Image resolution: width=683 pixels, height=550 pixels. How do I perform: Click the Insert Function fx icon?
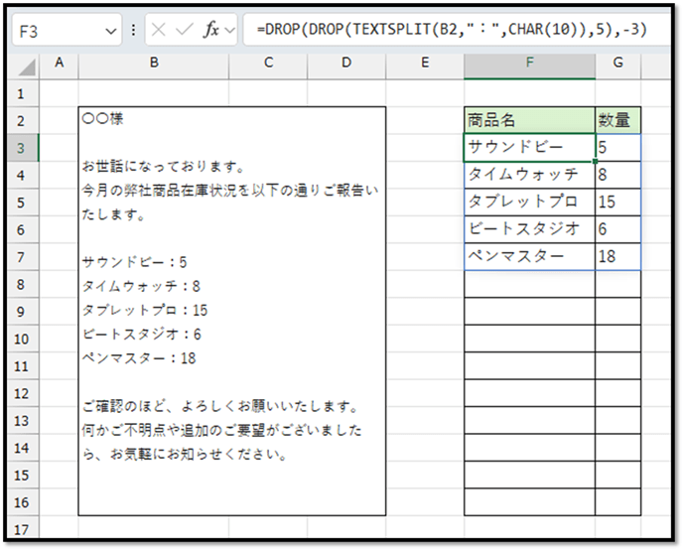coord(210,31)
